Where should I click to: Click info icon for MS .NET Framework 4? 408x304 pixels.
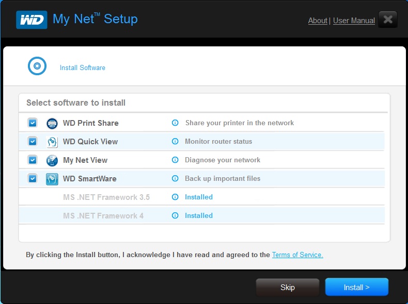175,215
